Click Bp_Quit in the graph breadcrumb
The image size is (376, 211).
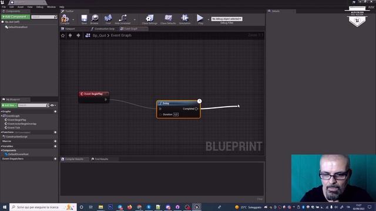point(99,35)
